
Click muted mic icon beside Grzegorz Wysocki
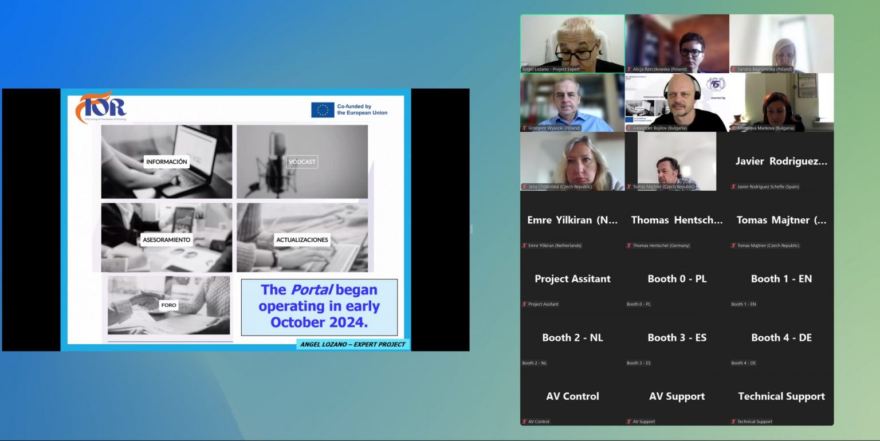(x=524, y=128)
